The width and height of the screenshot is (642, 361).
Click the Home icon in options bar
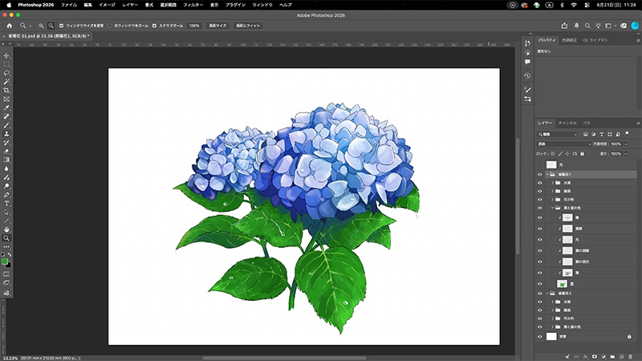coord(10,26)
